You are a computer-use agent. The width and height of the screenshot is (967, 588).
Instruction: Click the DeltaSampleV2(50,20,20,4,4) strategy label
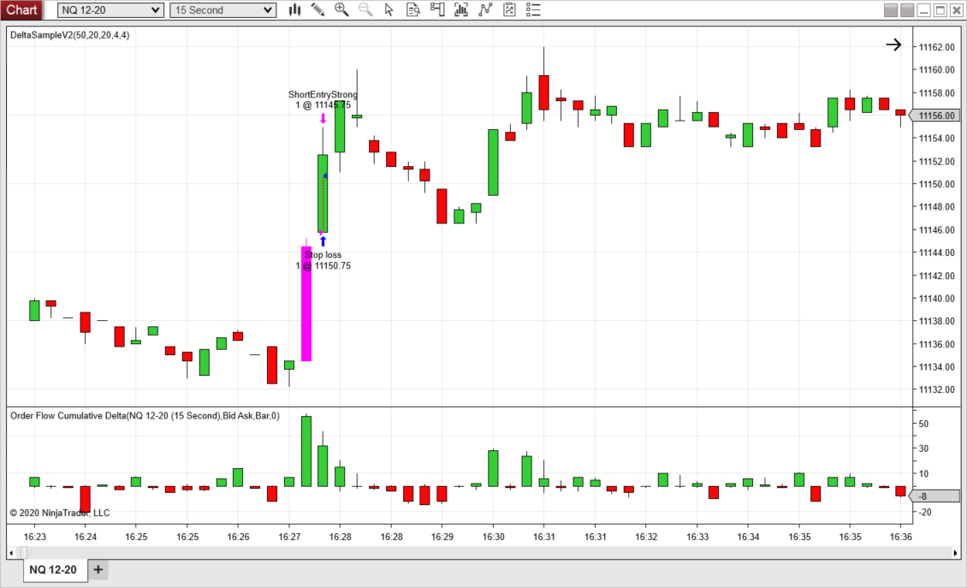(69, 35)
